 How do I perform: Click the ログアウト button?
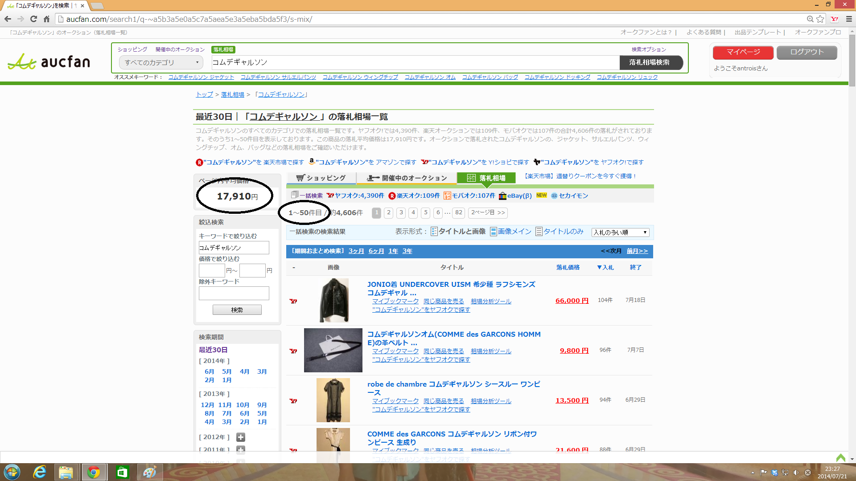pyautogui.click(x=807, y=52)
